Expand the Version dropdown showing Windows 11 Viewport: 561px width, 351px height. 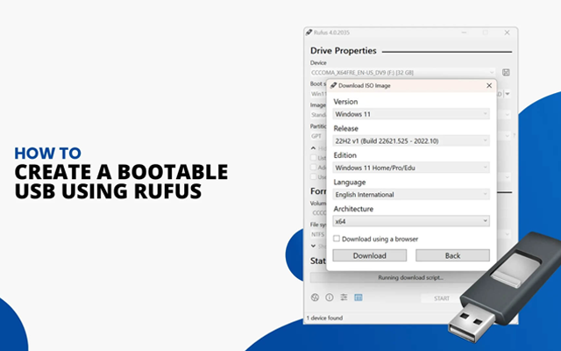[x=411, y=113]
